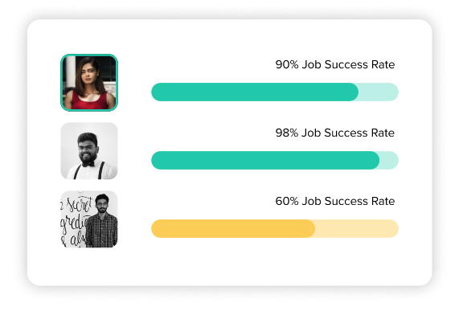Click the 98% Job Success Rate label
The height and width of the screenshot is (311, 463).
335,133
